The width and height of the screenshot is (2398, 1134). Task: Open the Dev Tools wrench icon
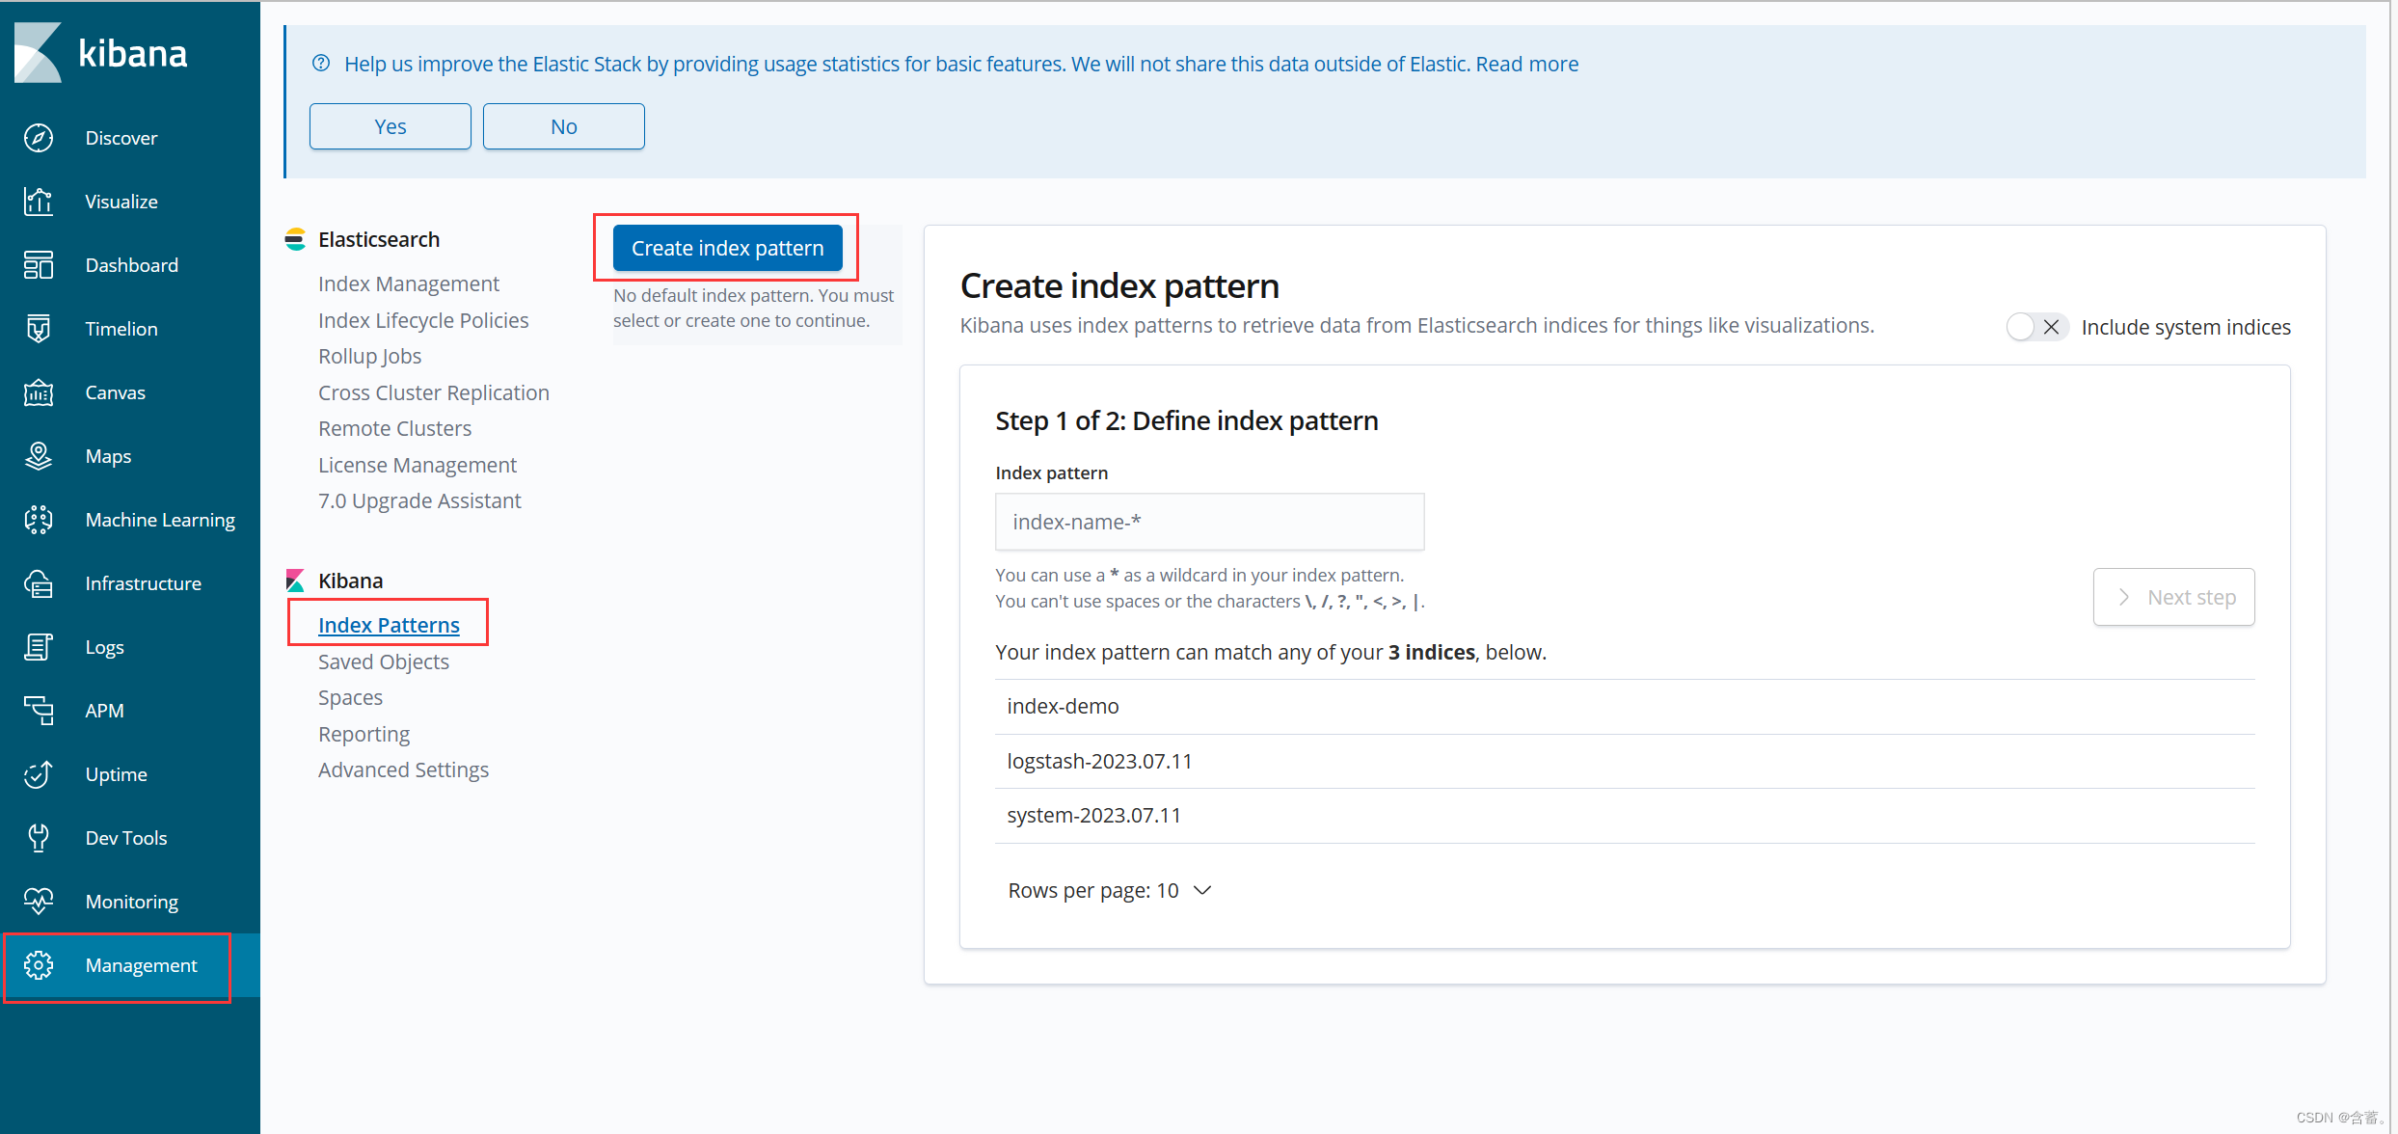(39, 838)
